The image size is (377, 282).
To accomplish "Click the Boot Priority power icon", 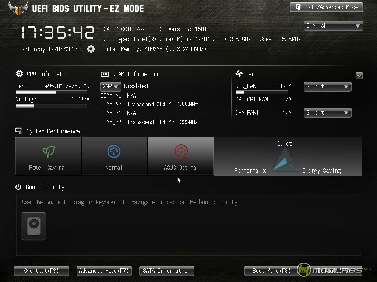I will 18,187.
